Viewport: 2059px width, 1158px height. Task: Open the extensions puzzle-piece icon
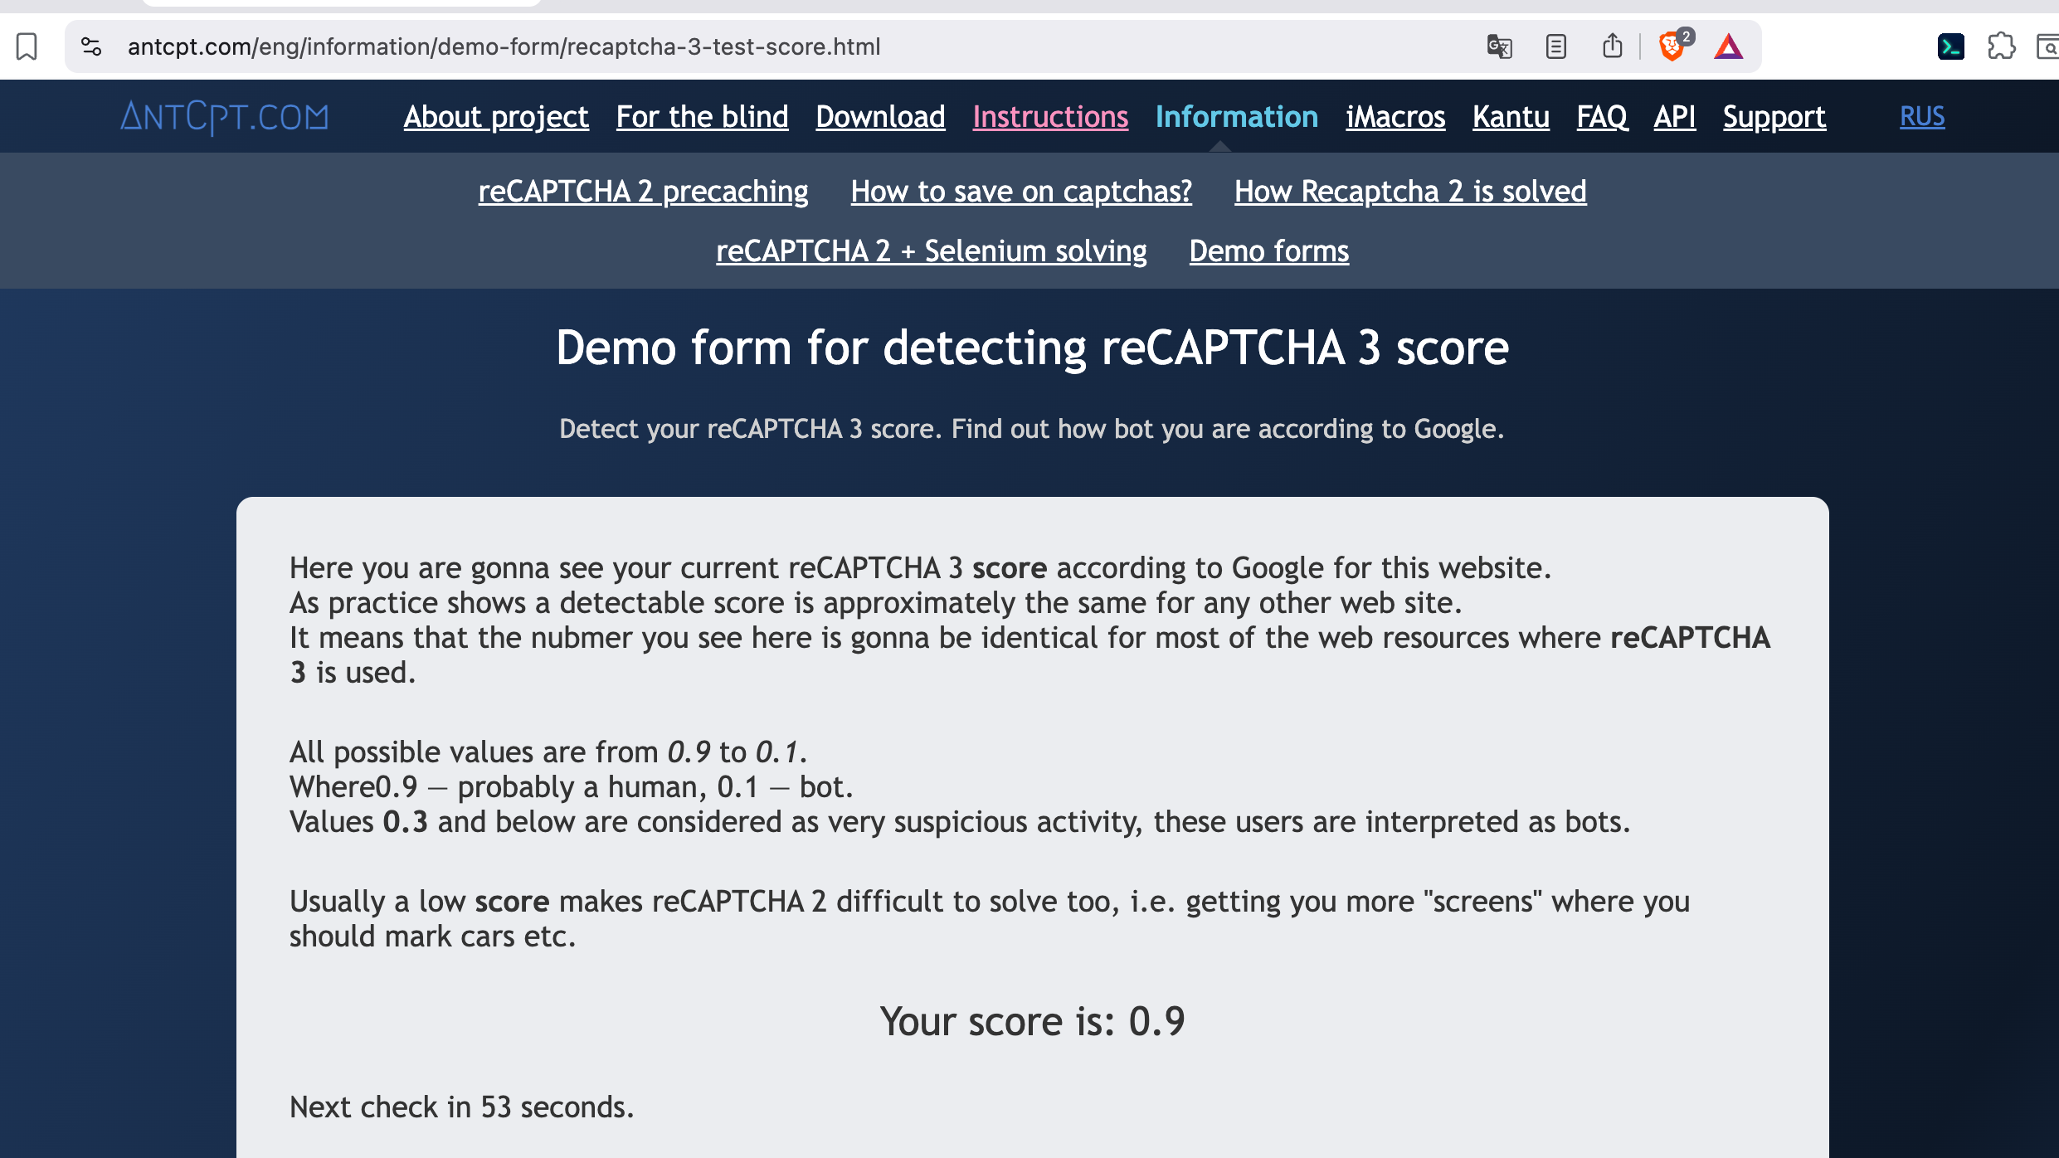(2002, 46)
